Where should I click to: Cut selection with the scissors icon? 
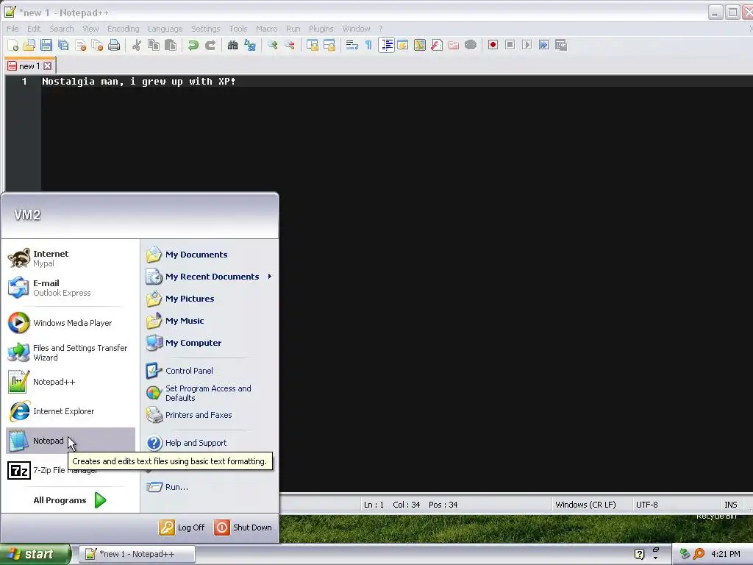click(137, 45)
